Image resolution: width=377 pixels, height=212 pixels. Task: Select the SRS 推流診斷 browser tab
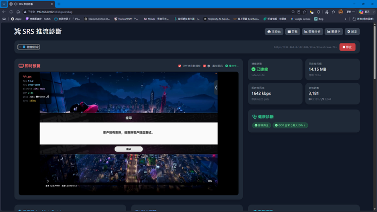click(x=31, y=4)
